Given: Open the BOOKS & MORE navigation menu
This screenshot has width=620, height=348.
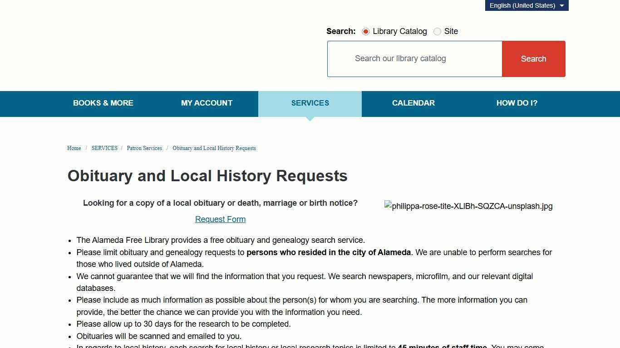Looking at the screenshot, I should pyautogui.click(x=103, y=103).
